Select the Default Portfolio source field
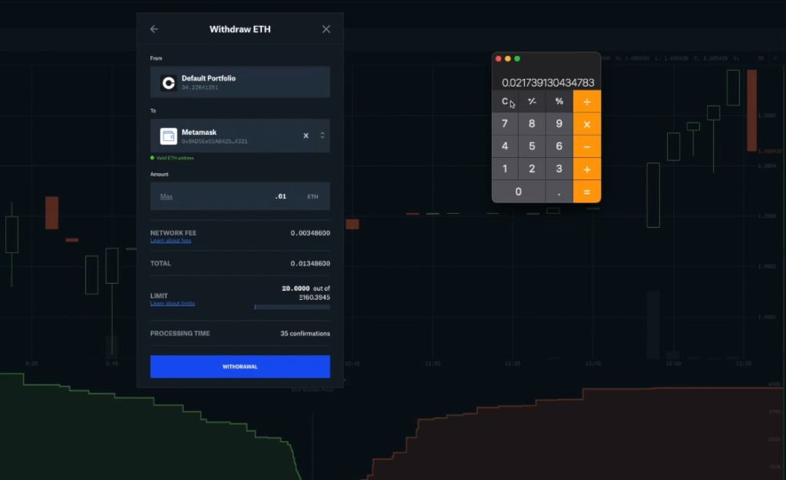 (x=240, y=82)
